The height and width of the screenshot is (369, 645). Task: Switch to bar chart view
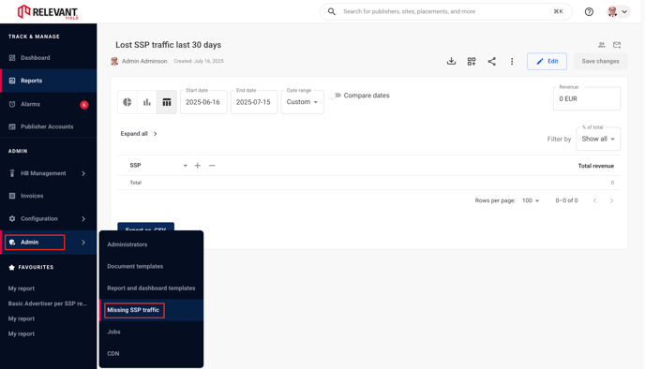point(147,102)
